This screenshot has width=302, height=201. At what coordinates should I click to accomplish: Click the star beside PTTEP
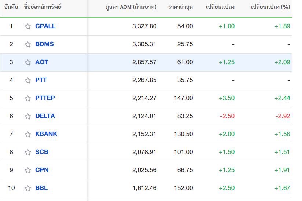pos(28,98)
